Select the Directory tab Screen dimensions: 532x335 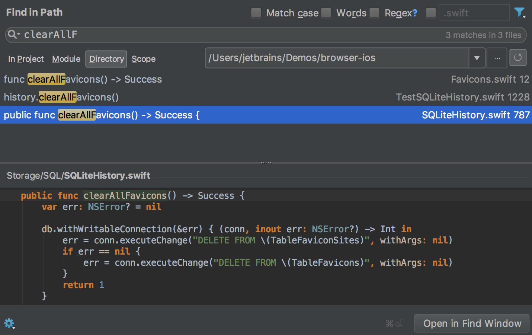click(x=106, y=59)
